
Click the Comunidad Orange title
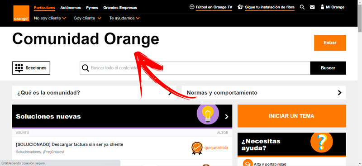(86, 39)
